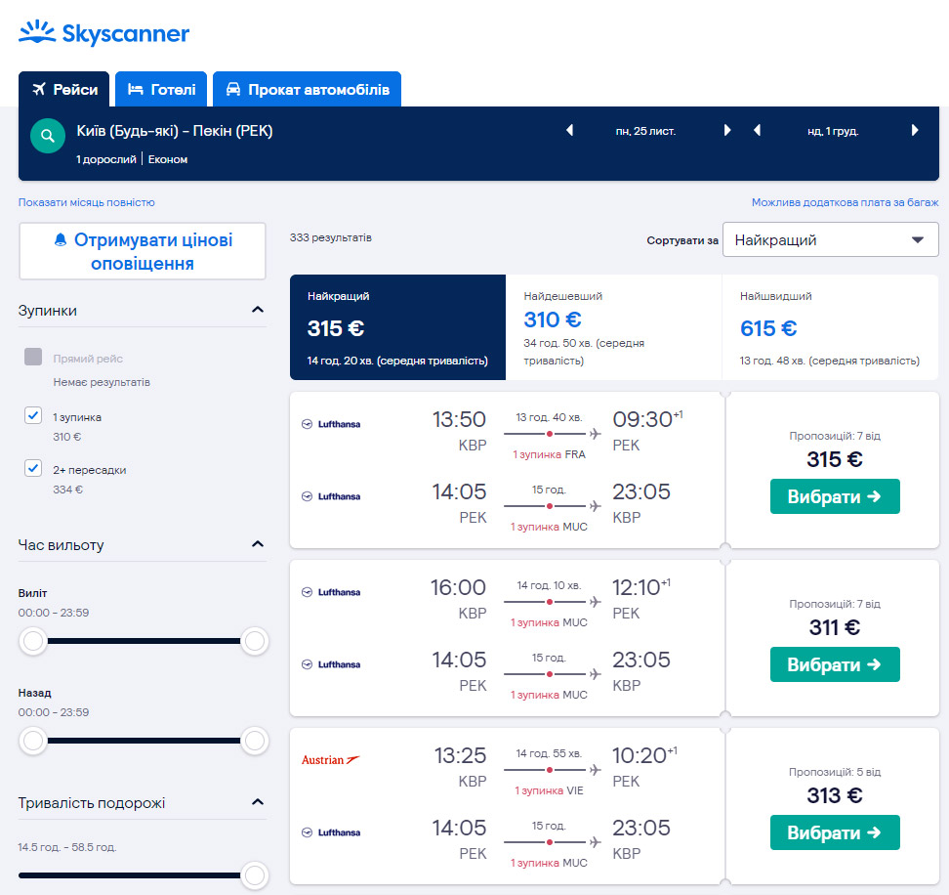The height and width of the screenshot is (895, 949).
Task: Toggle the disabled Прямий рейс checkbox
Action: point(33,357)
